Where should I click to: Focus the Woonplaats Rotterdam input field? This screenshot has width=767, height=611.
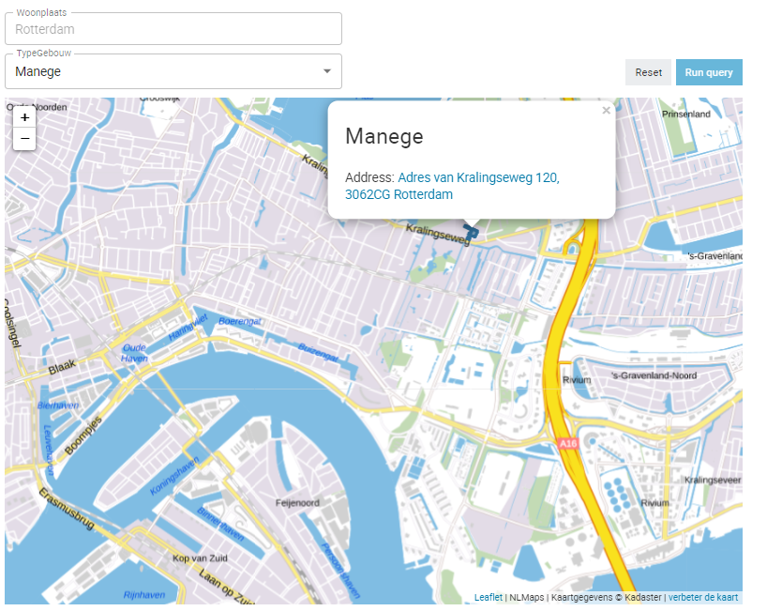tap(173, 29)
